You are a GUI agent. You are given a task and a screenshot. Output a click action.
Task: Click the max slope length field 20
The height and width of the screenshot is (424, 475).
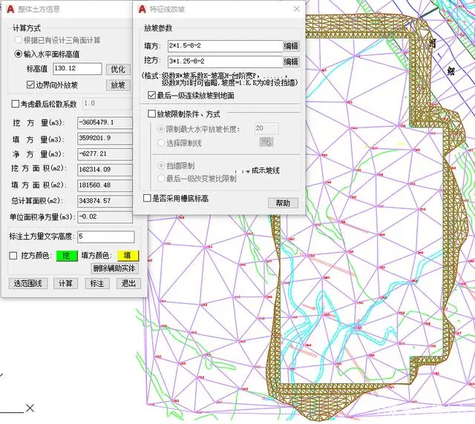click(x=266, y=128)
